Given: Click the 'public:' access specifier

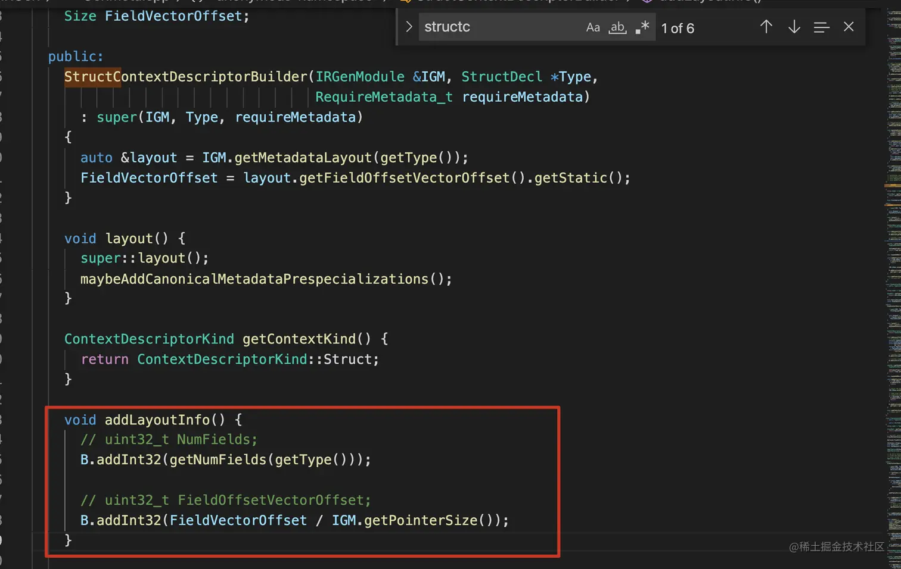Looking at the screenshot, I should coord(76,57).
